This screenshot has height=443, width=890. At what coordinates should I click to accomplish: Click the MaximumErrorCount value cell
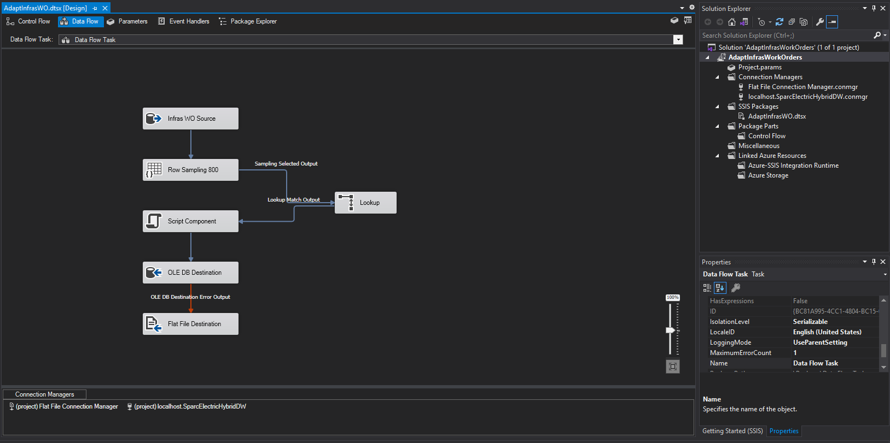(835, 353)
